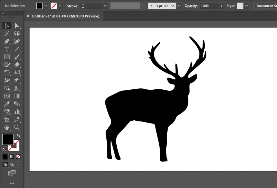Expand the 3 pt. Round brush dropdown
The image size is (277, 188).
pyautogui.click(x=179, y=6)
